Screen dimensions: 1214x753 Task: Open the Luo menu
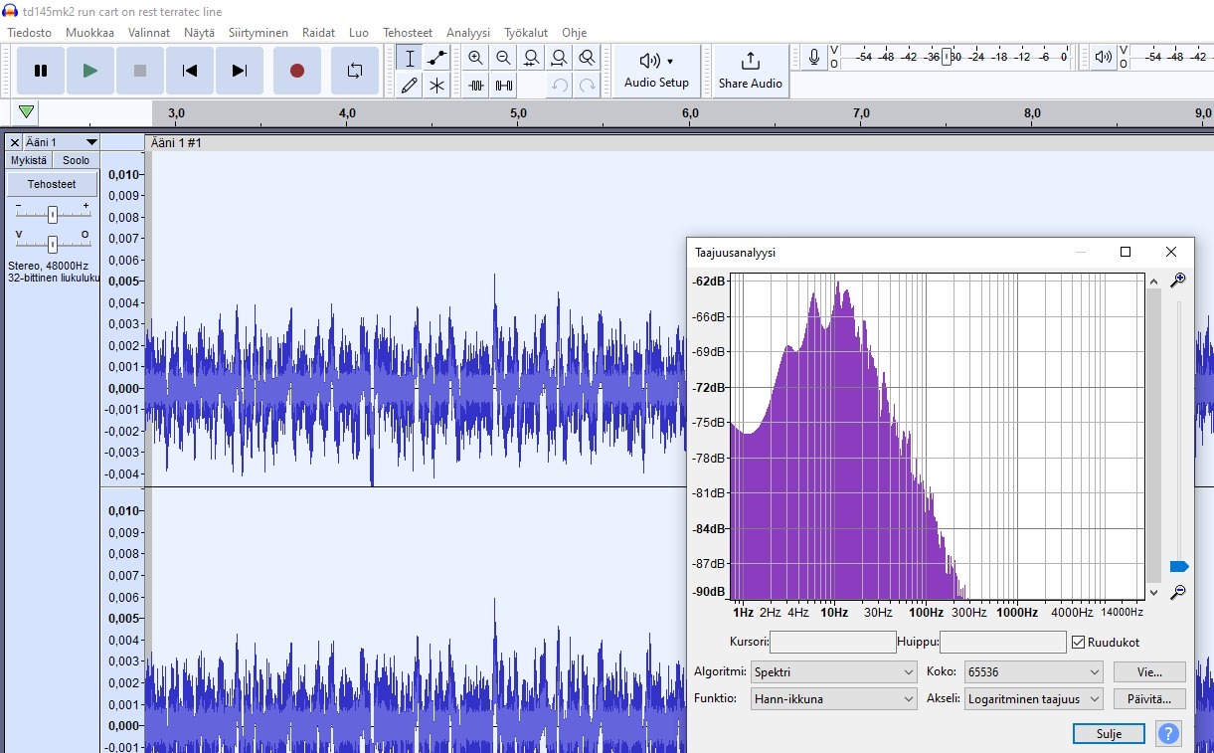coord(359,33)
